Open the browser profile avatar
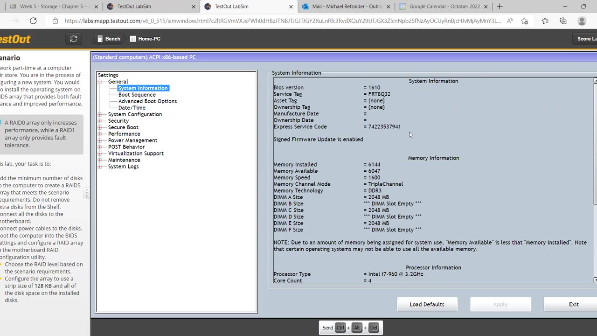This screenshot has height=336, width=597. [x=582, y=21]
